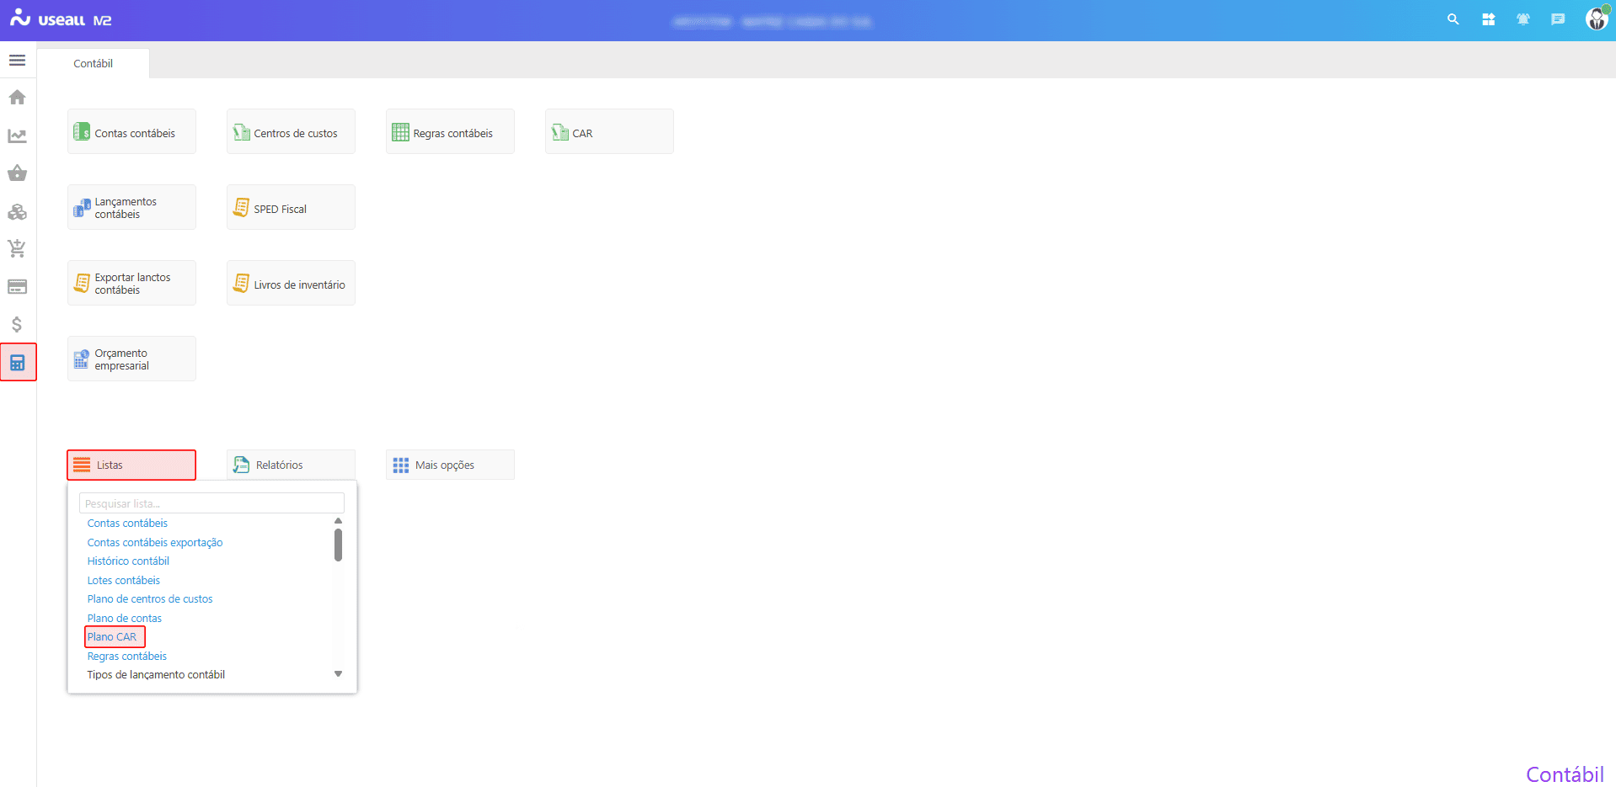Open the SPED Fiscal tile

coord(291,208)
